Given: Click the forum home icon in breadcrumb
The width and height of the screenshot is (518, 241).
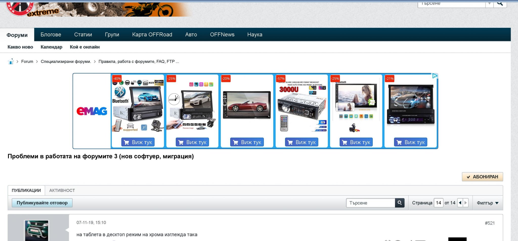Looking at the screenshot, I should pos(11,61).
